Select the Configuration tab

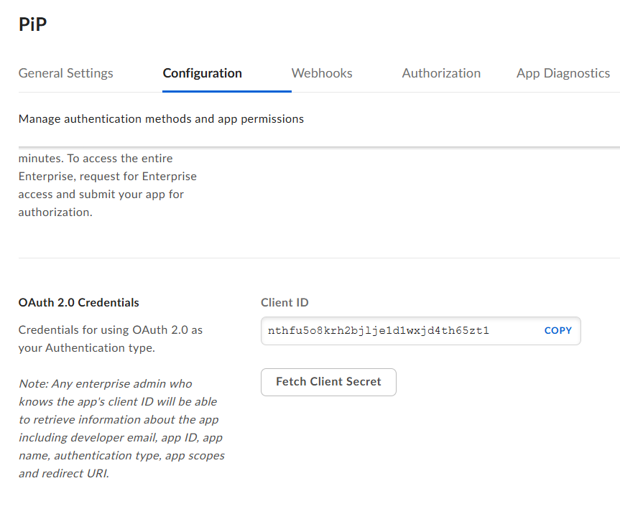tap(202, 73)
